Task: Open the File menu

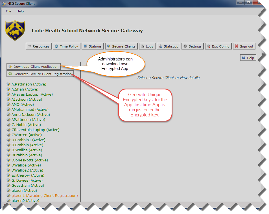Action: tap(8, 11)
